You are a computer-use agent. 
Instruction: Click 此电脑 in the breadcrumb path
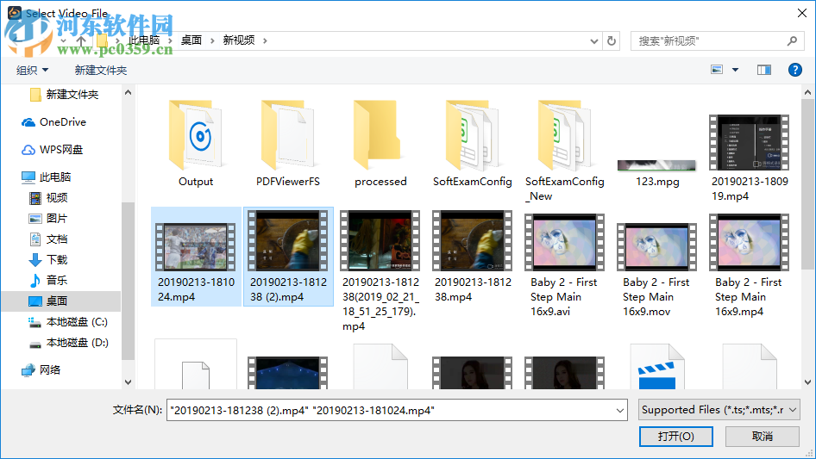click(144, 40)
